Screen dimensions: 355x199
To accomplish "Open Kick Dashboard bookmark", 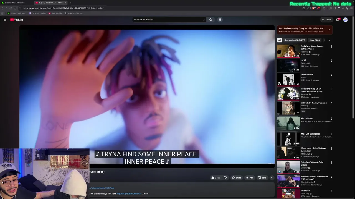I will (17, 13).
